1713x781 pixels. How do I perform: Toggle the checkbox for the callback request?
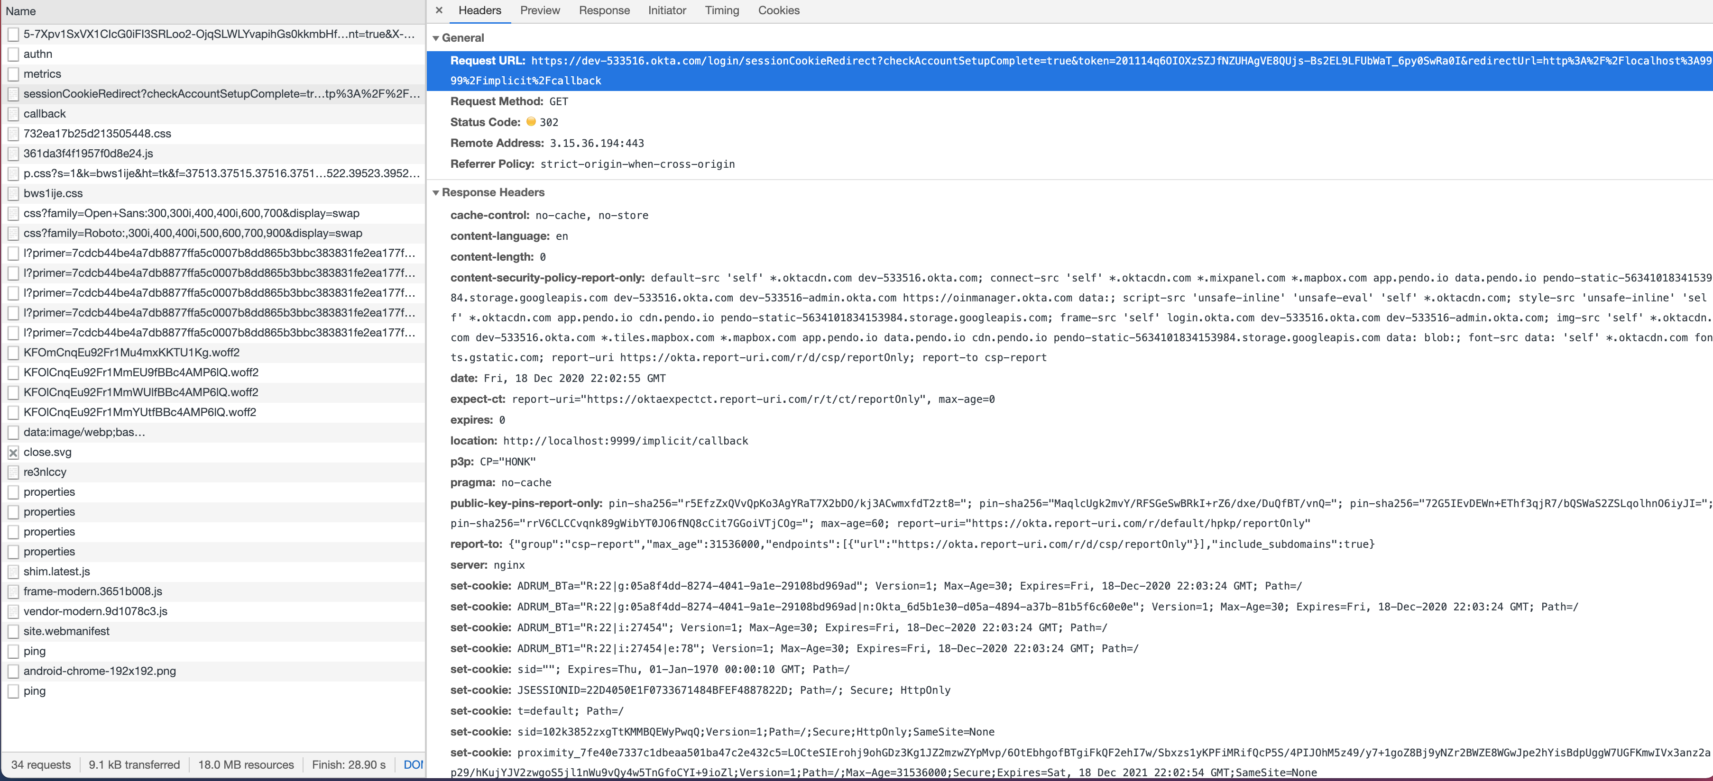[x=13, y=114]
